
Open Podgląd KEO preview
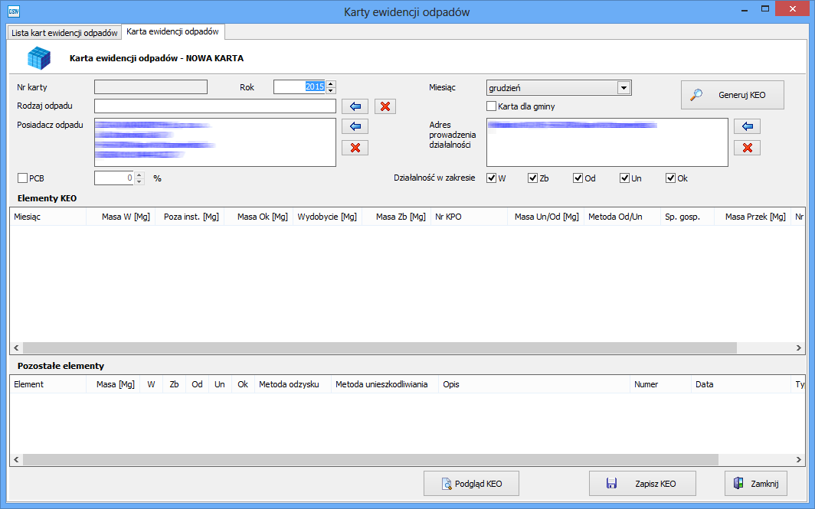pyautogui.click(x=471, y=484)
